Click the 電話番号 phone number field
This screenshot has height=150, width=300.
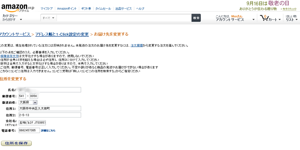(x=29, y=130)
